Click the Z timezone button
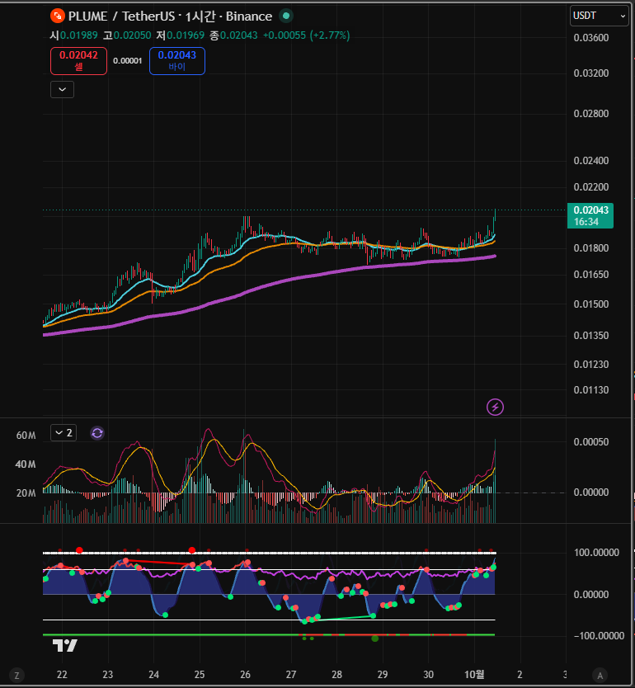This screenshot has width=635, height=688. [x=16, y=676]
